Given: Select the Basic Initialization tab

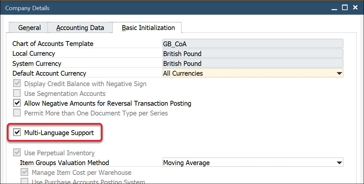Looking at the screenshot, I should [x=148, y=28].
